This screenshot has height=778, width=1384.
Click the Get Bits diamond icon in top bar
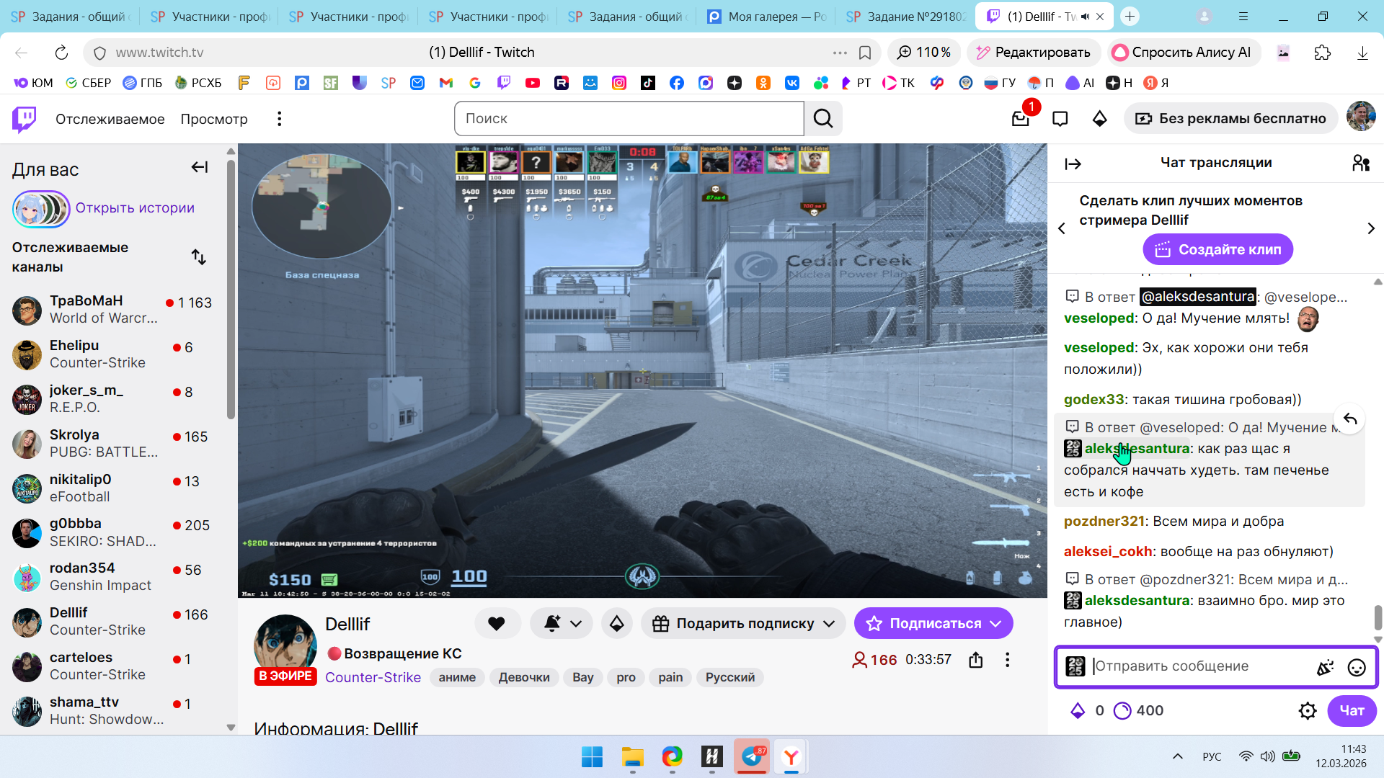point(1099,119)
